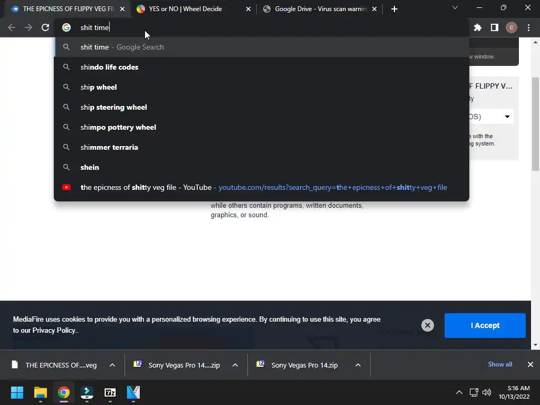540x405 pixels.
Task: Show hidden system tray icons
Action: (x=459, y=392)
